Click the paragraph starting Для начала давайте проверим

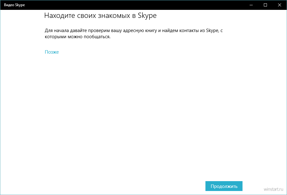pyautogui.click(x=134, y=34)
